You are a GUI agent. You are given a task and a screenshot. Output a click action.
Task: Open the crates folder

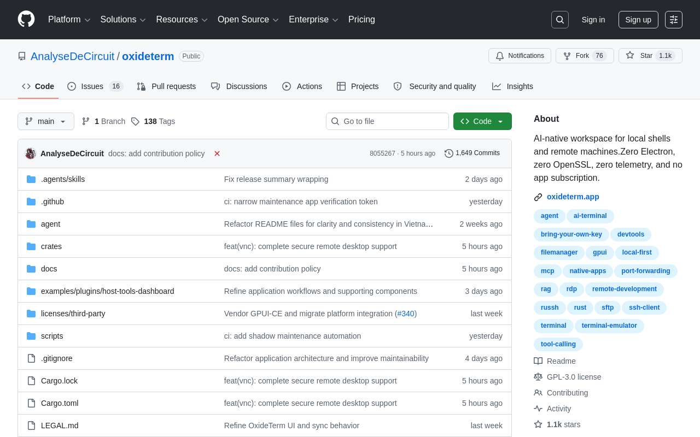tap(51, 246)
